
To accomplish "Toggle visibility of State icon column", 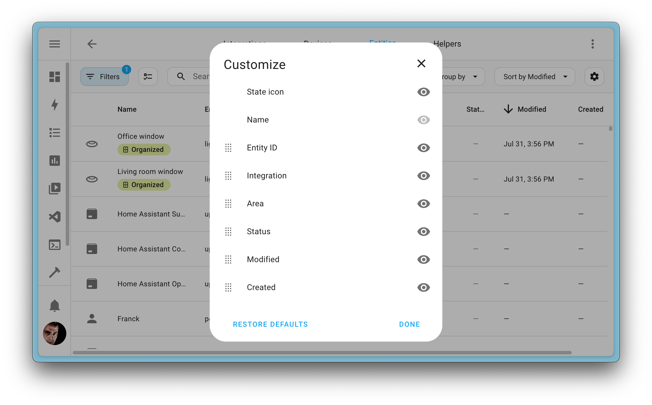I will tap(423, 91).
